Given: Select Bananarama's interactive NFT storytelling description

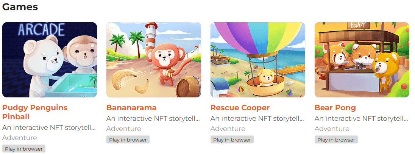Looking at the screenshot, I should (153, 119).
